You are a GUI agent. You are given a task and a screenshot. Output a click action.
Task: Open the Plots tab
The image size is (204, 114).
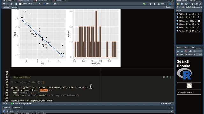(186, 47)
